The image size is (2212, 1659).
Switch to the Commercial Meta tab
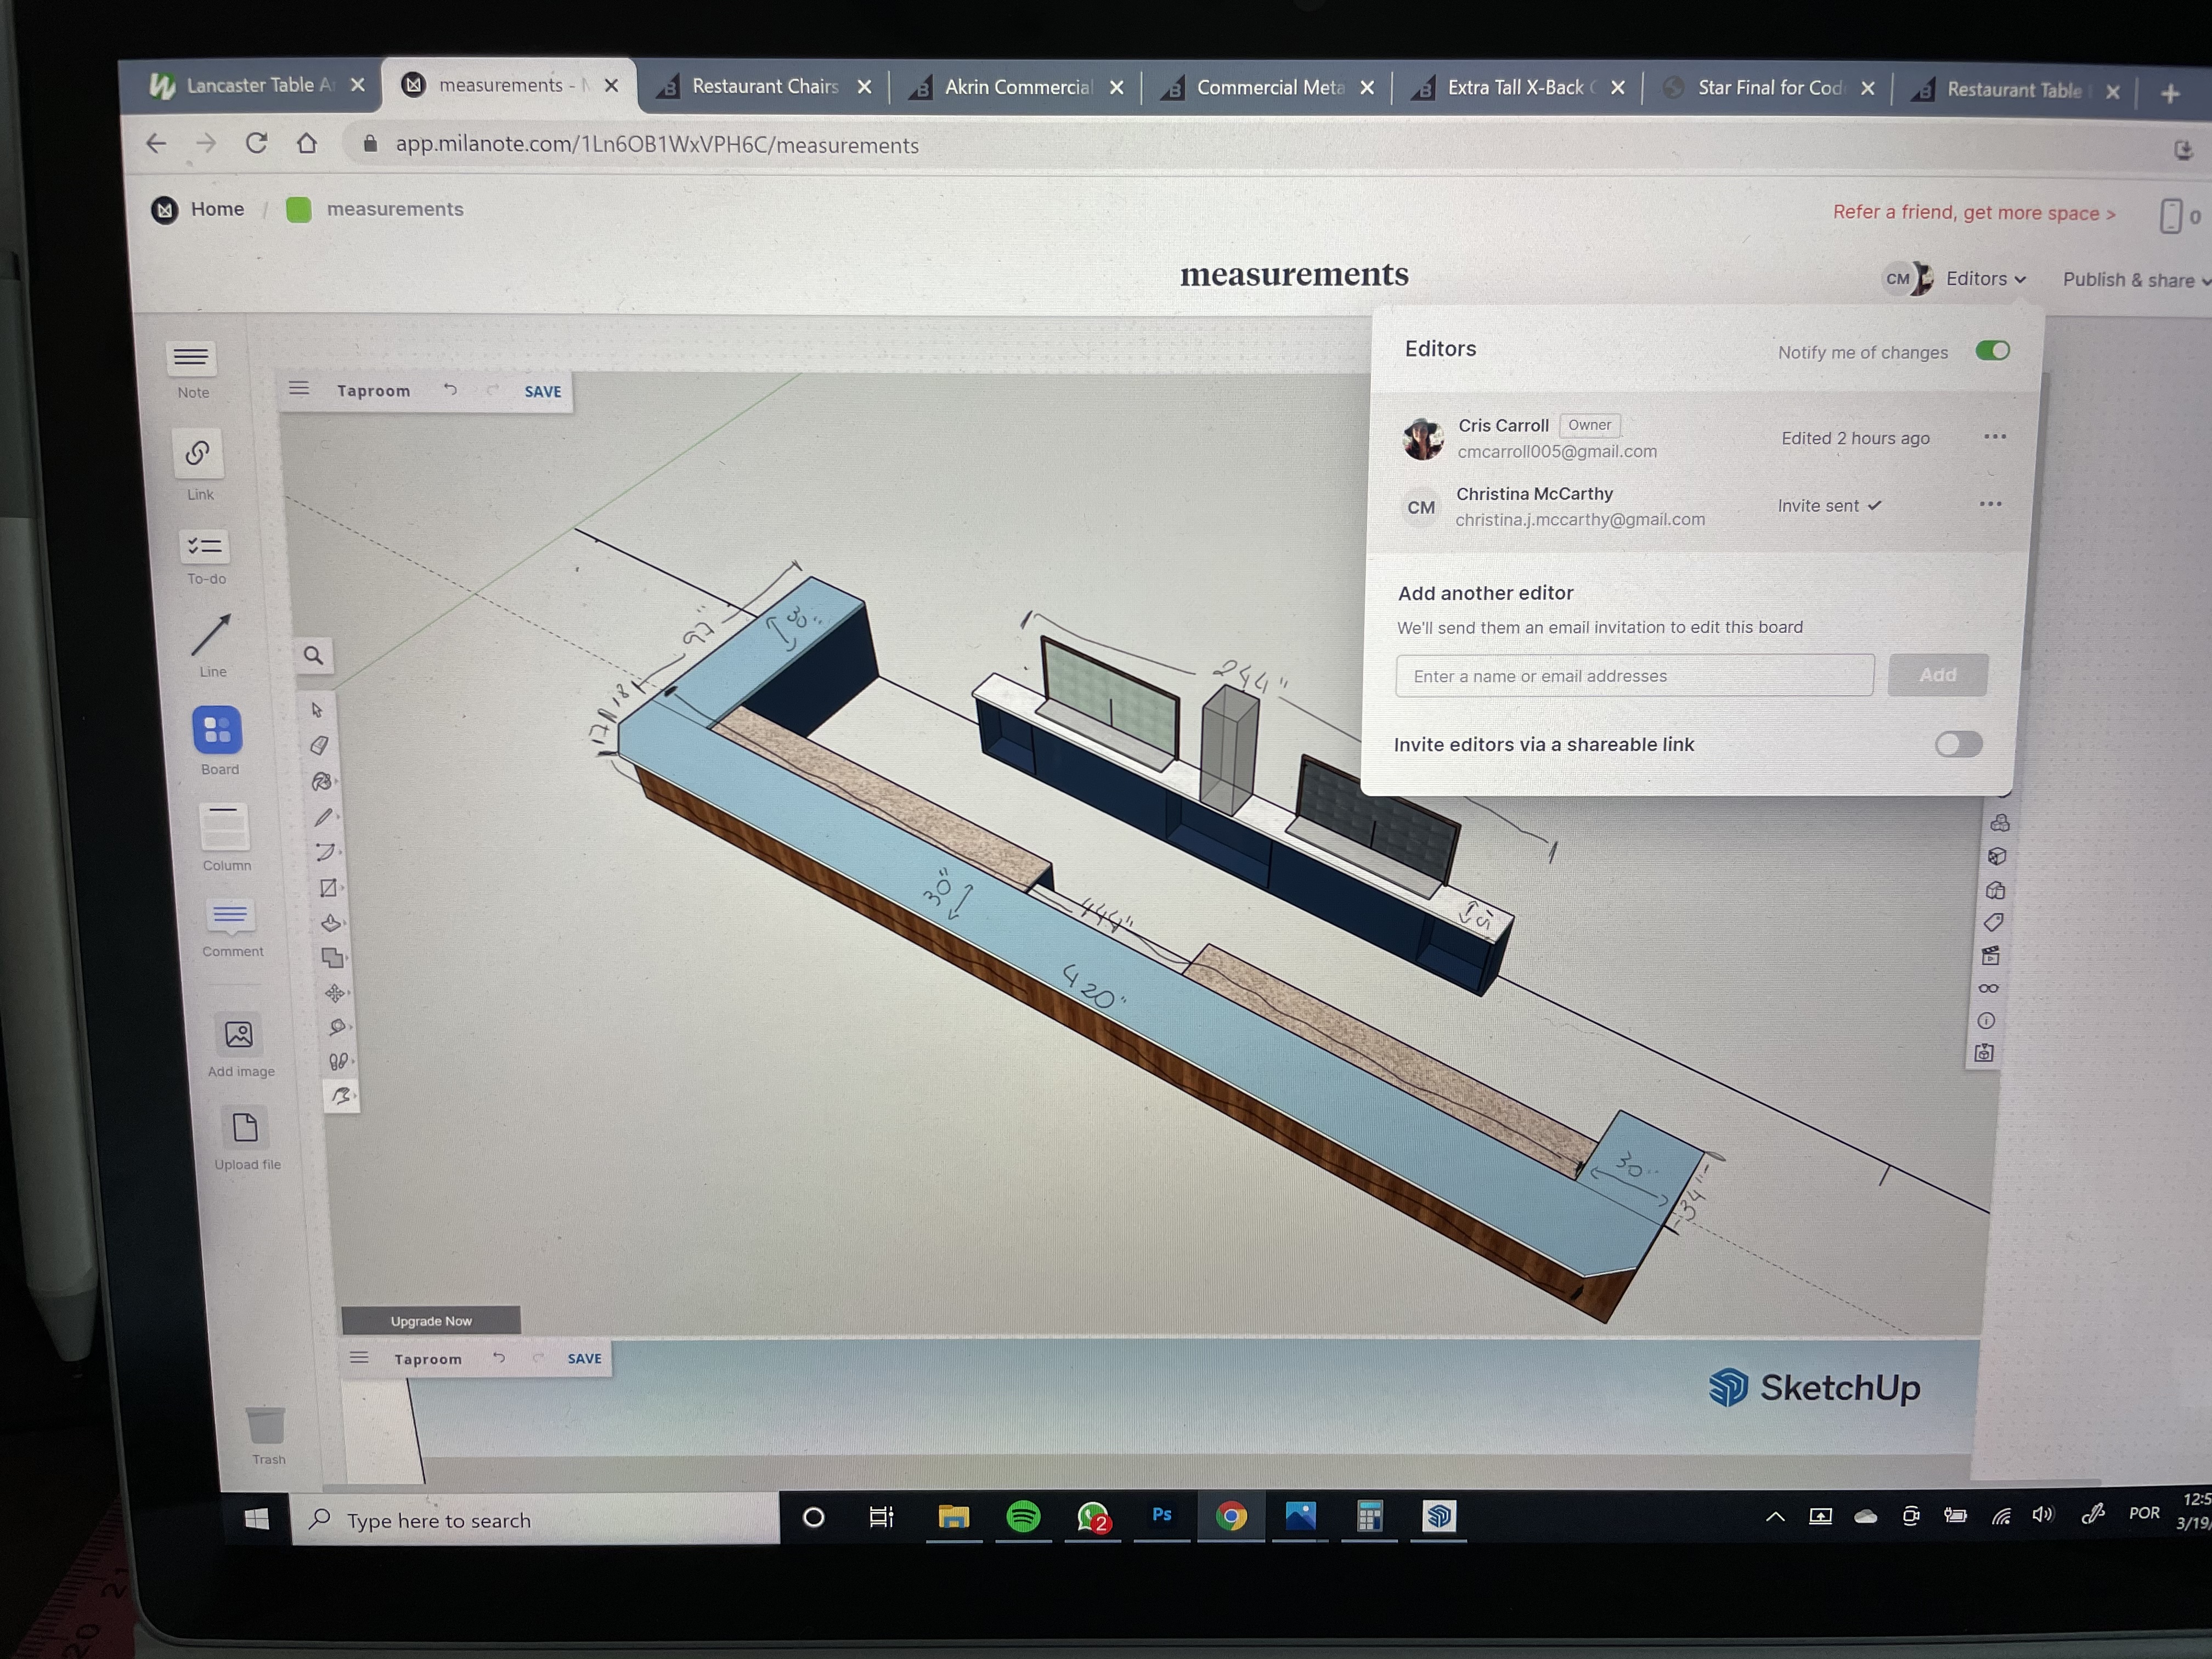point(1268,88)
